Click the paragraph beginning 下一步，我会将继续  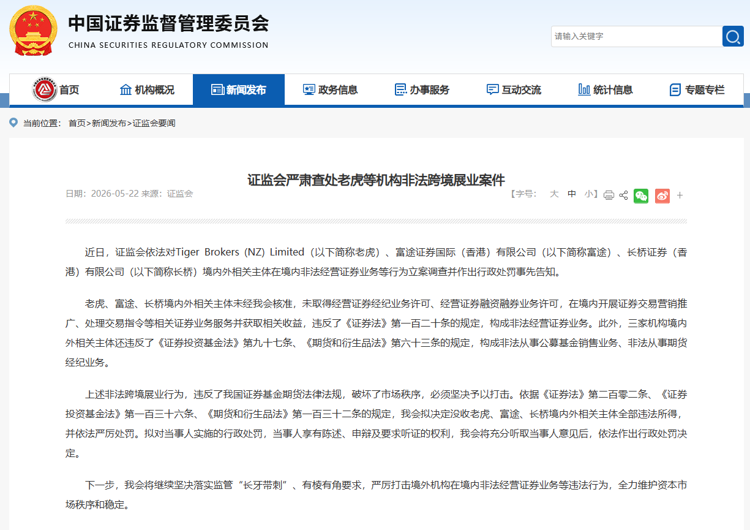click(x=376, y=495)
